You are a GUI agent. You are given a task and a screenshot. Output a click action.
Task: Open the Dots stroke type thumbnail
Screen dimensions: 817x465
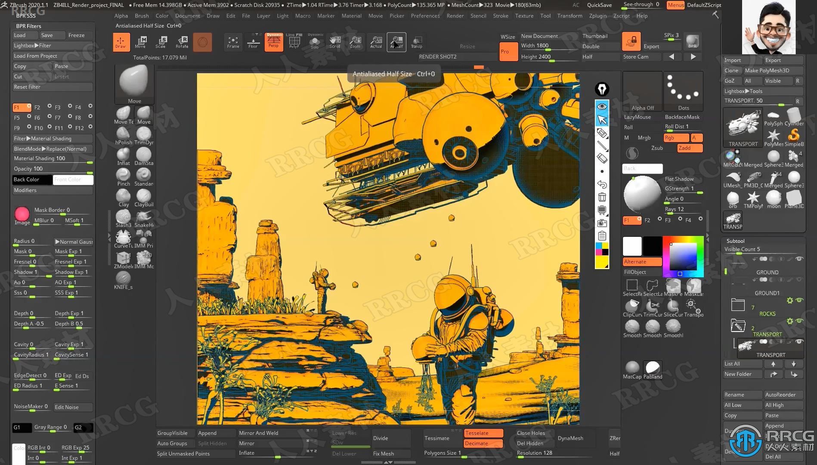(683, 92)
